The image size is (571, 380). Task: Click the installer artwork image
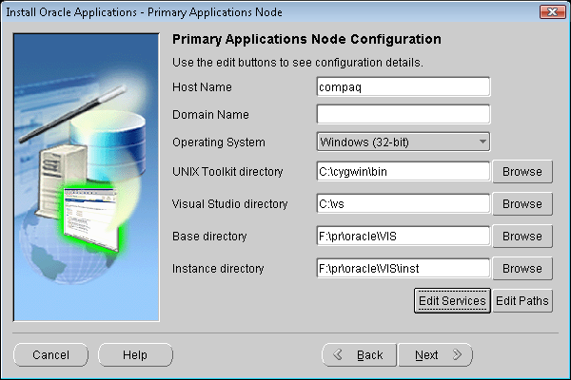click(x=86, y=176)
